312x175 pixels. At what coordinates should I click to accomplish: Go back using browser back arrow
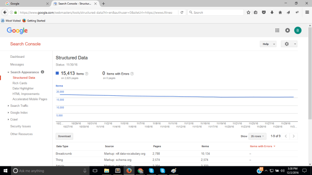(5, 12)
